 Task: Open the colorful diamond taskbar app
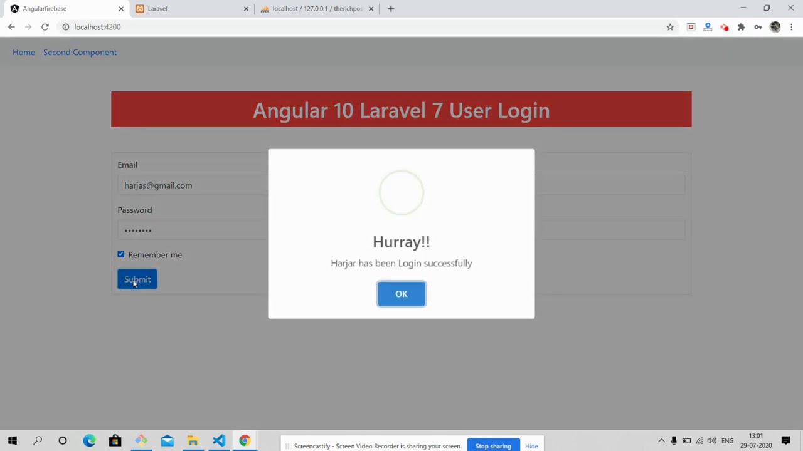point(141,441)
